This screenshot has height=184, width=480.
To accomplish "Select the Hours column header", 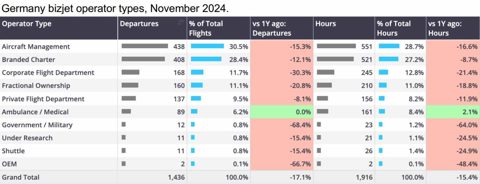I will click(x=325, y=24).
